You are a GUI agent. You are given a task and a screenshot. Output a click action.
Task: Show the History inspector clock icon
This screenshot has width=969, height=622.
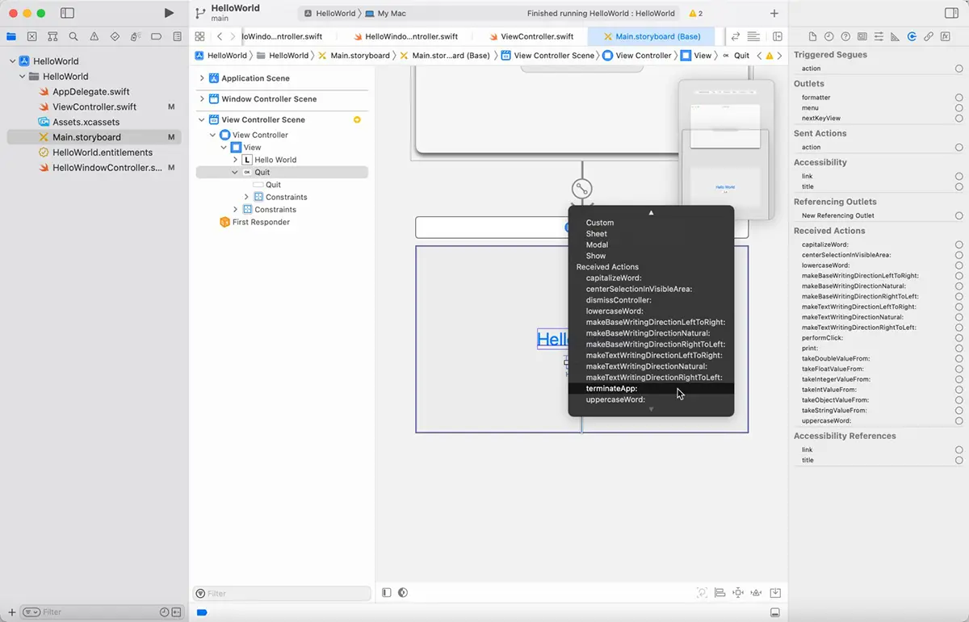[829, 36]
